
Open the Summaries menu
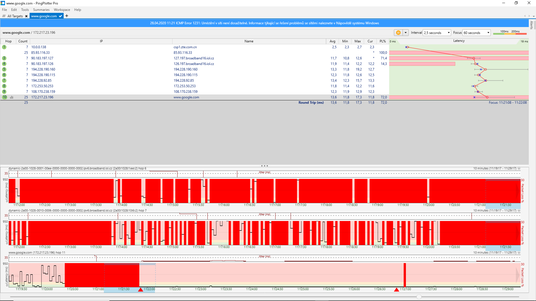(x=41, y=10)
